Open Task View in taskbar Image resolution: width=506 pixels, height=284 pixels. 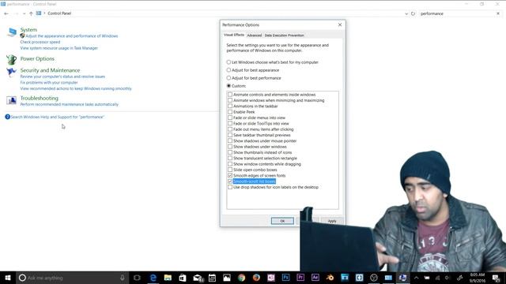pos(137,278)
